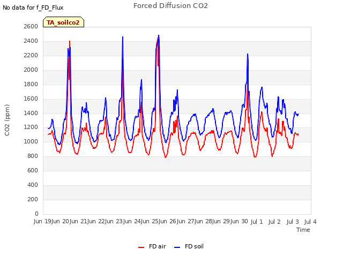Click the 400 y-axis tick value

[33, 185]
